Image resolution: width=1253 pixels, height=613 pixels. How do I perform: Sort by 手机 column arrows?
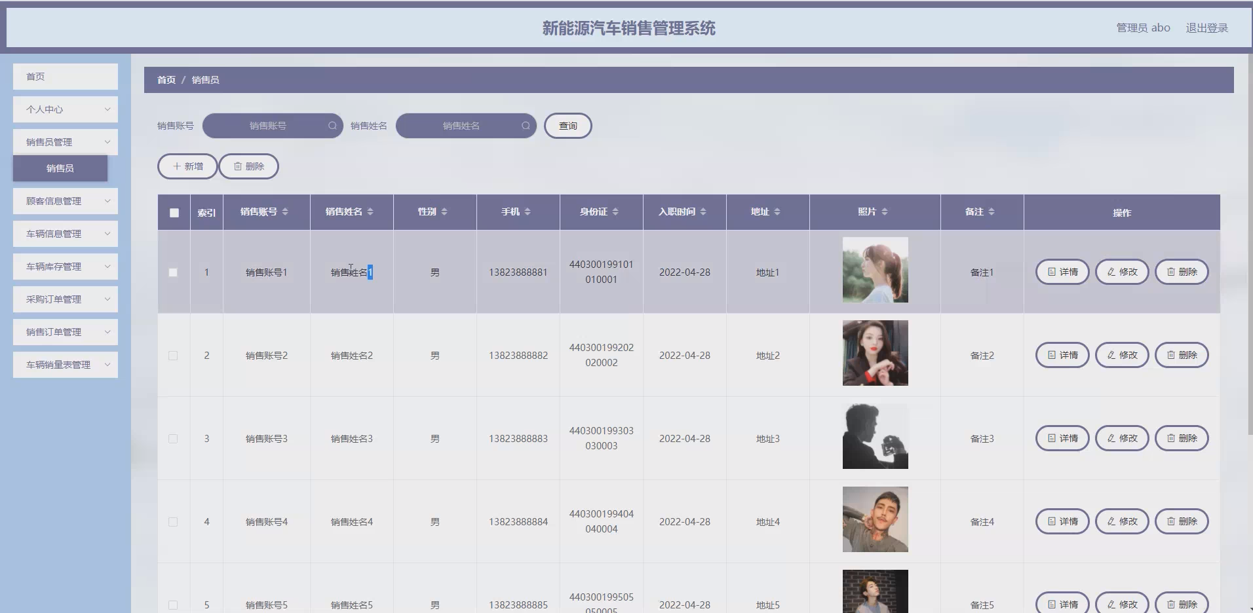pyautogui.click(x=528, y=212)
